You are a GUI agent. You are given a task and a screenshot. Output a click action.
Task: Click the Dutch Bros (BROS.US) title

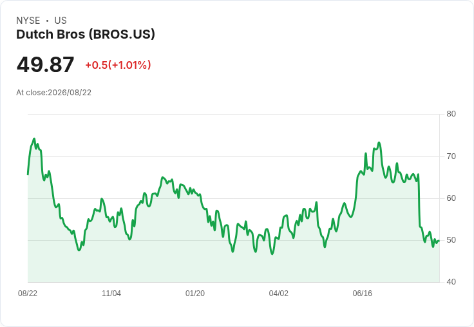coord(86,35)
